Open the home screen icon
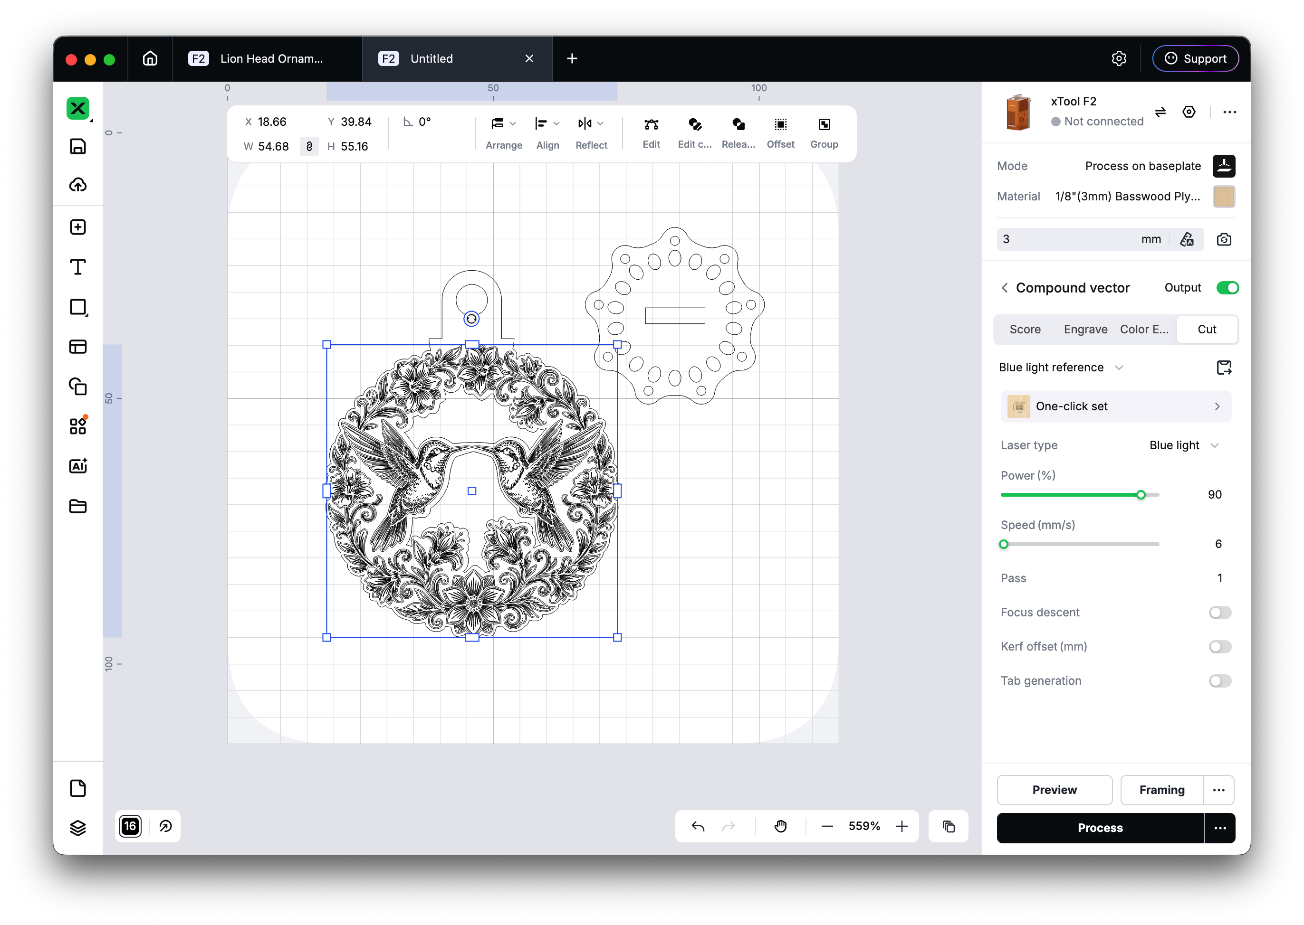The width and height of the screenshot is (1304, 925). point(150,59)
